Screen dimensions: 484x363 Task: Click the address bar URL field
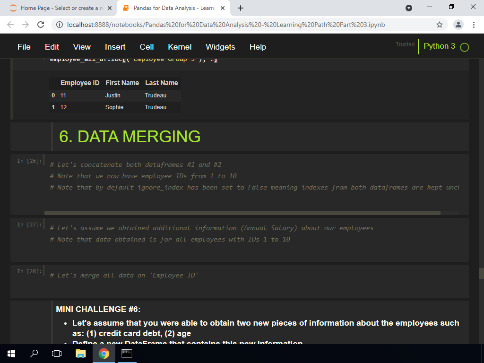[226, 25]
